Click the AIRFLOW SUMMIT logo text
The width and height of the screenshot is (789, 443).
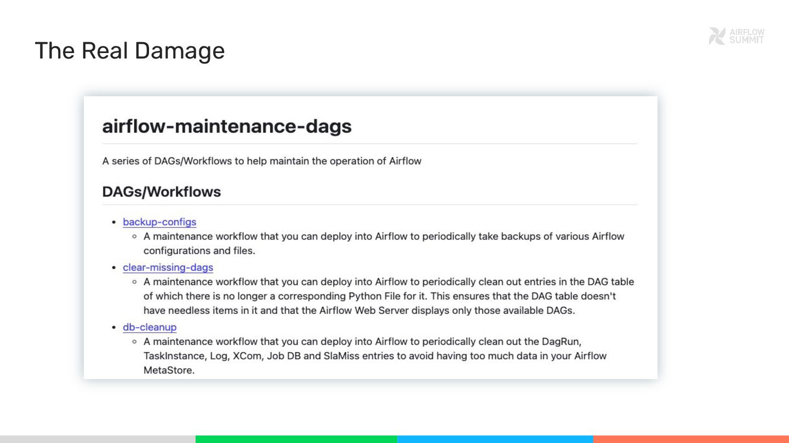pyautogui.click(x=747, y=36)
